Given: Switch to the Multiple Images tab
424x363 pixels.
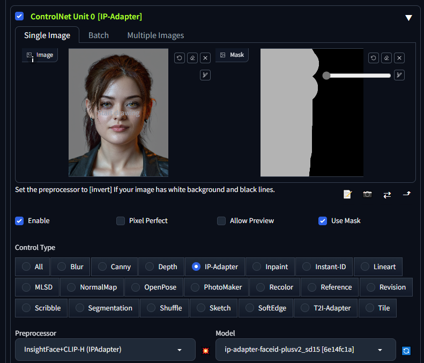Looking at the screenshot, I should (155, 35).
